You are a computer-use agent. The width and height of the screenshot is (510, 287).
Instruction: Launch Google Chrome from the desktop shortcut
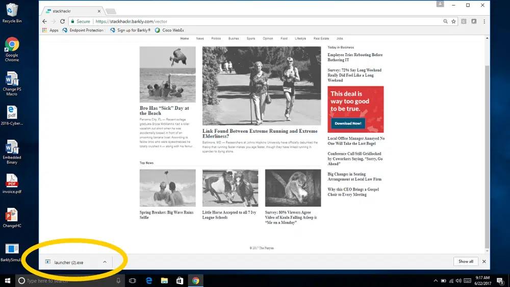point(12,50)
